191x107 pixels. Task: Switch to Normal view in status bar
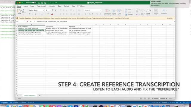click(x=141, y=98)
